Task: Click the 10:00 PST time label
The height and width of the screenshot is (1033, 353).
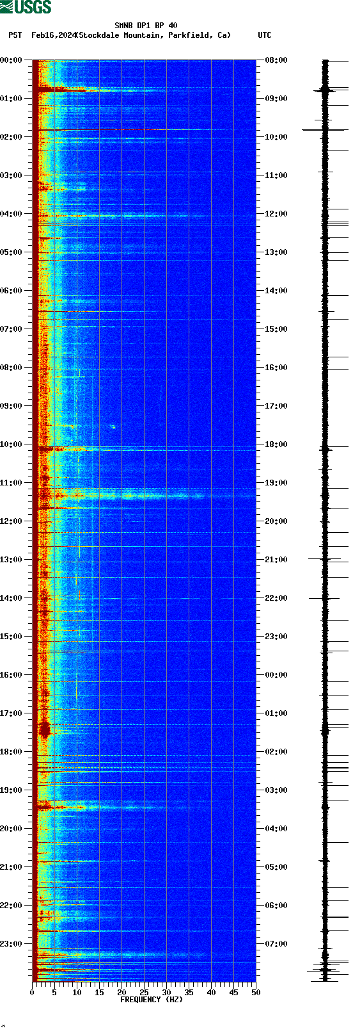Action: click(x=12, y=444)
